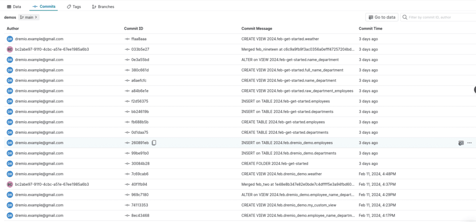Click the magnifier icon in the filter box

click(405, 17)
